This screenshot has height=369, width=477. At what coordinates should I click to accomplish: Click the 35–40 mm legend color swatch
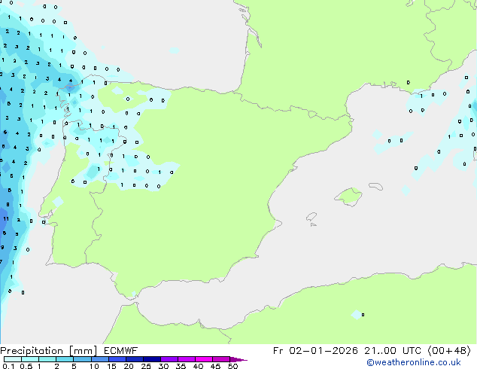coord(187,359)
